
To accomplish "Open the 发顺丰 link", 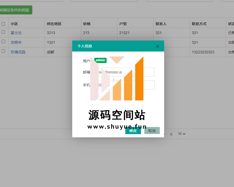I will coord(16,42).
